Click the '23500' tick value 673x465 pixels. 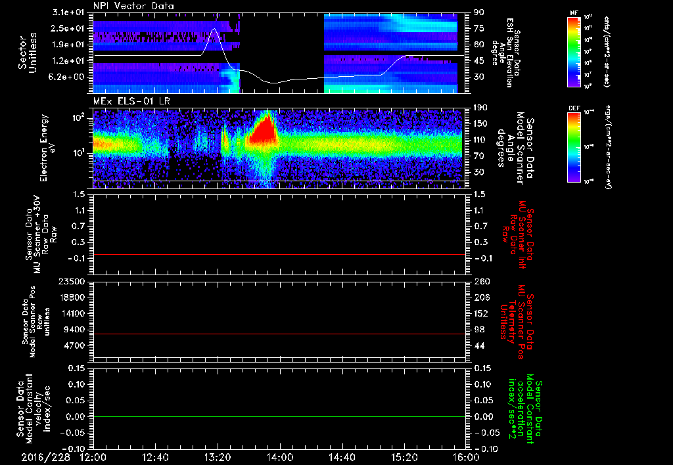[x=73, y=281]
